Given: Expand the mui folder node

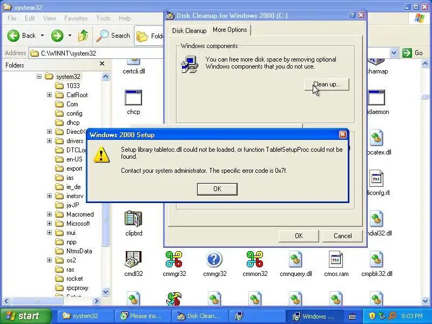Looking at the screenshot, I should 49,233.
